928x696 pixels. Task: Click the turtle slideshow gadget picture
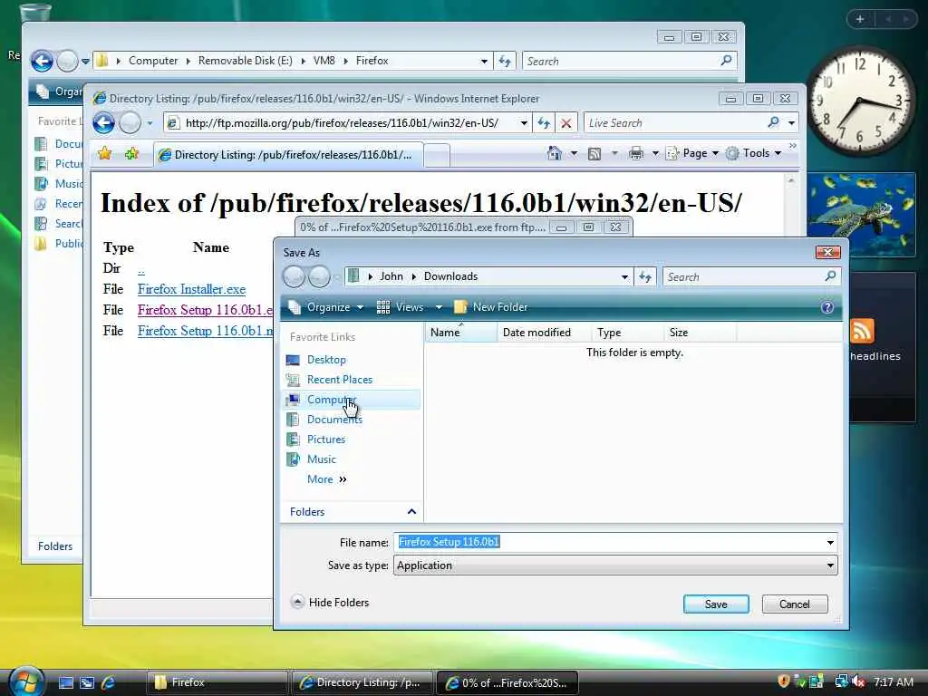tap(861, 215)
